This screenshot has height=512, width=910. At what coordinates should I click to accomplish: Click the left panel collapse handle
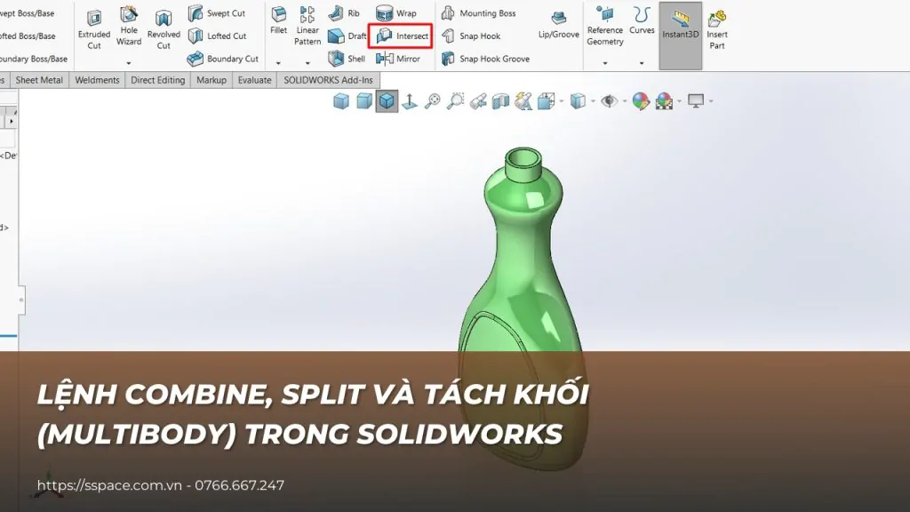pyautogui.click(x=21, y=300)
